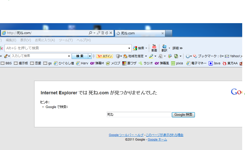Image resolution: width=245 pixels, height=150 pixels.
Task: Select the 死ね.com browser tab
Action: pyautogui.click(x=140, y=33)
